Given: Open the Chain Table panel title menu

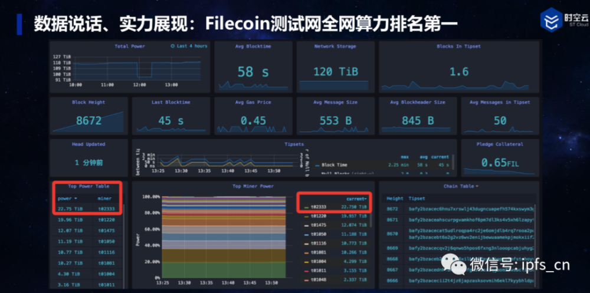Looking at the screenshot, I should tap(461, 186).
